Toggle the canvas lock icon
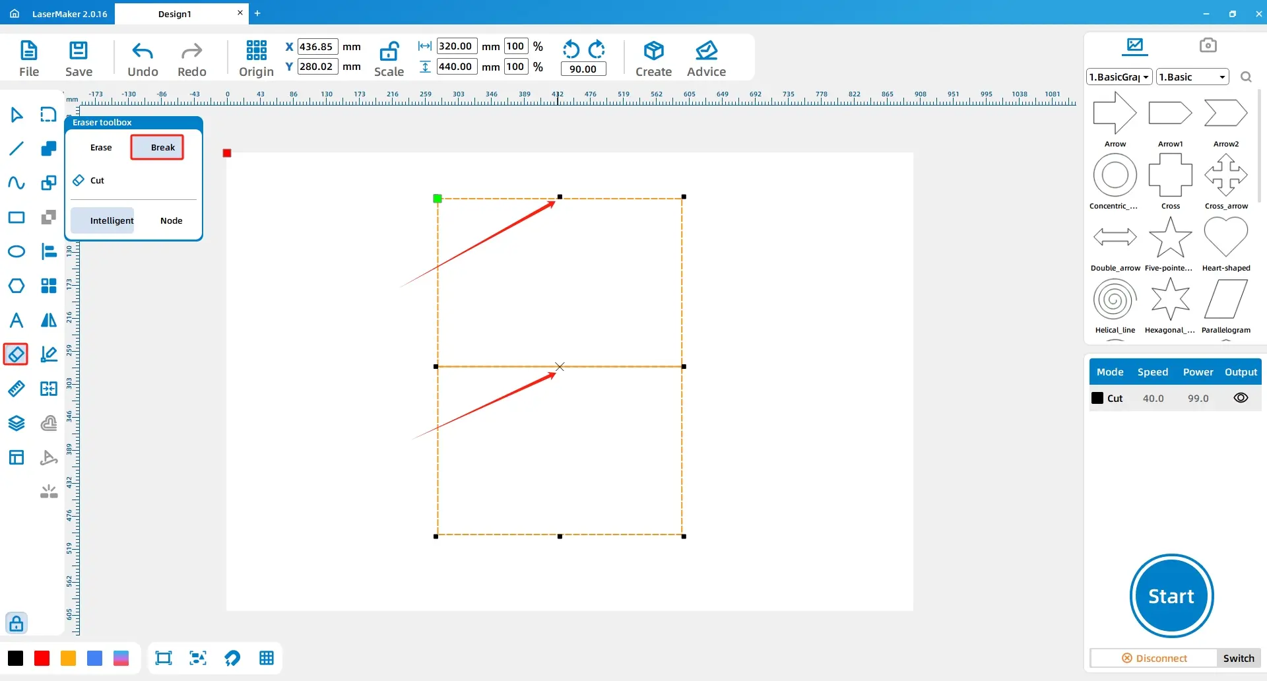 (16, 623)
